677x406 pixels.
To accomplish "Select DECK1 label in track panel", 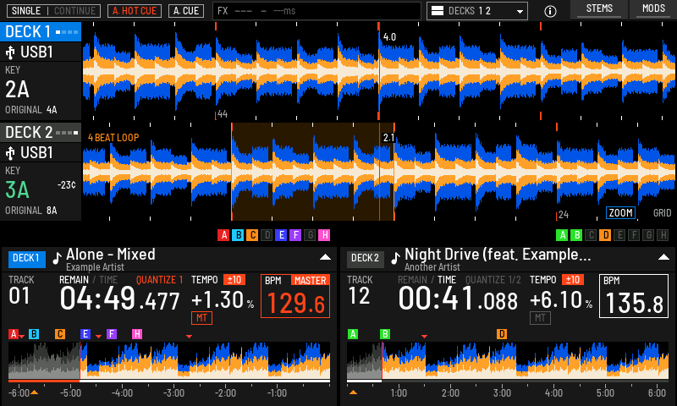I will click(26, 258).
